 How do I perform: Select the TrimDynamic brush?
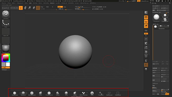pyautogui.click(x=49, y=93)
